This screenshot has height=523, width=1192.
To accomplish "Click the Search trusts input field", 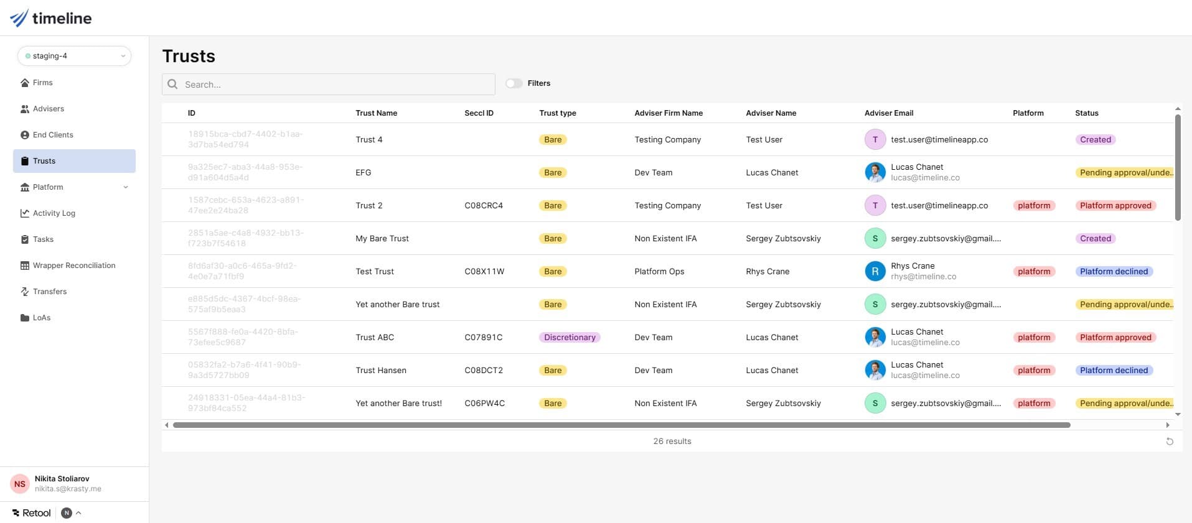I will [336, 85].
